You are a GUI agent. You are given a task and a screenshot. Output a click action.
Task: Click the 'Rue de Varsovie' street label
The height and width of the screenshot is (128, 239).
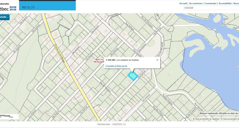click(x=105, y=87)
